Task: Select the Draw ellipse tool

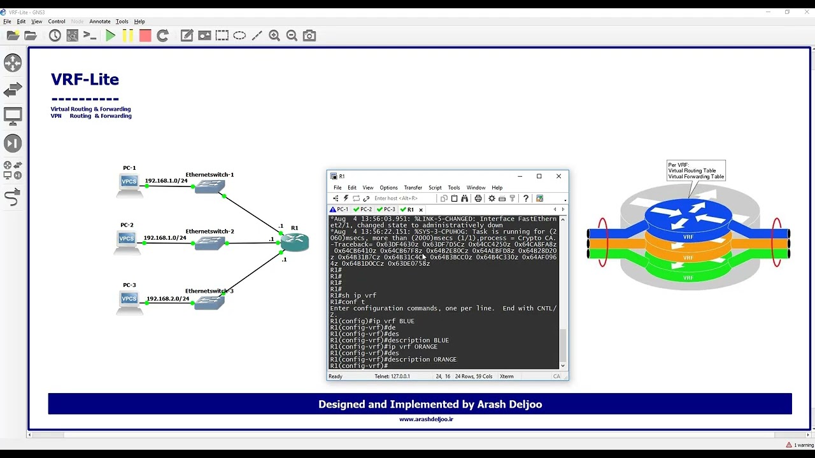Action: (x=239, y=36)
